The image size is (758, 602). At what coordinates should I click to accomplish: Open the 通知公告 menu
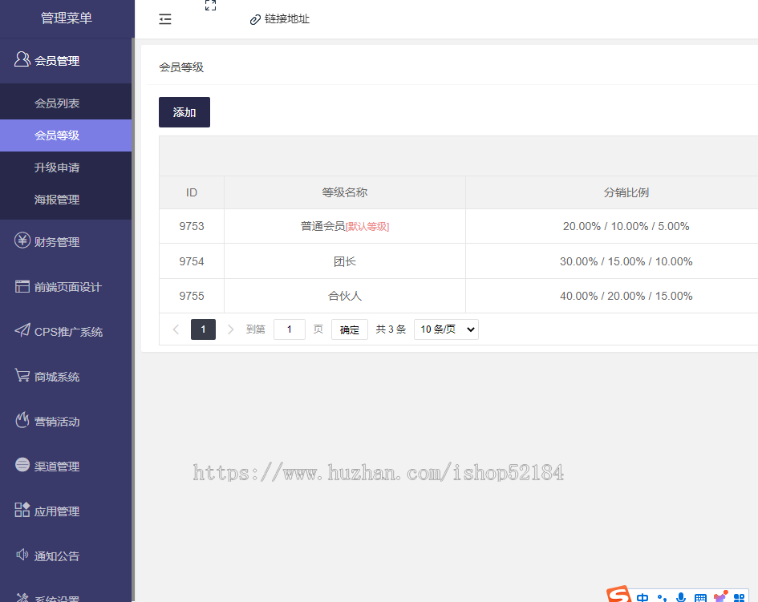66,556
